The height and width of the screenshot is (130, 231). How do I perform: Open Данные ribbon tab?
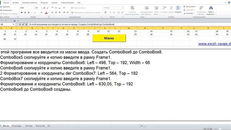tap(55, 3)
